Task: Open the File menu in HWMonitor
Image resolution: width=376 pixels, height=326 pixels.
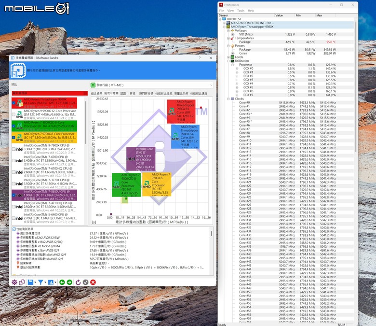Action: [x=221, y=11]
